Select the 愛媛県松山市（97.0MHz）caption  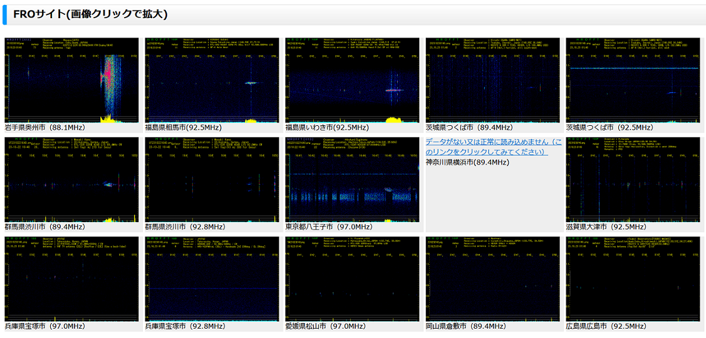(326, 326)
